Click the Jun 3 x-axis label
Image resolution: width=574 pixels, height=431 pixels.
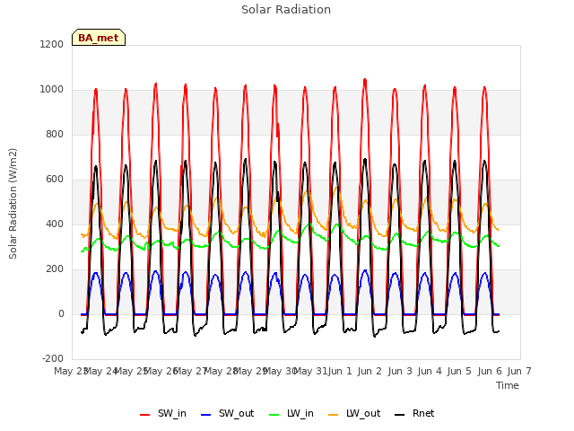[x=400, y=371]
